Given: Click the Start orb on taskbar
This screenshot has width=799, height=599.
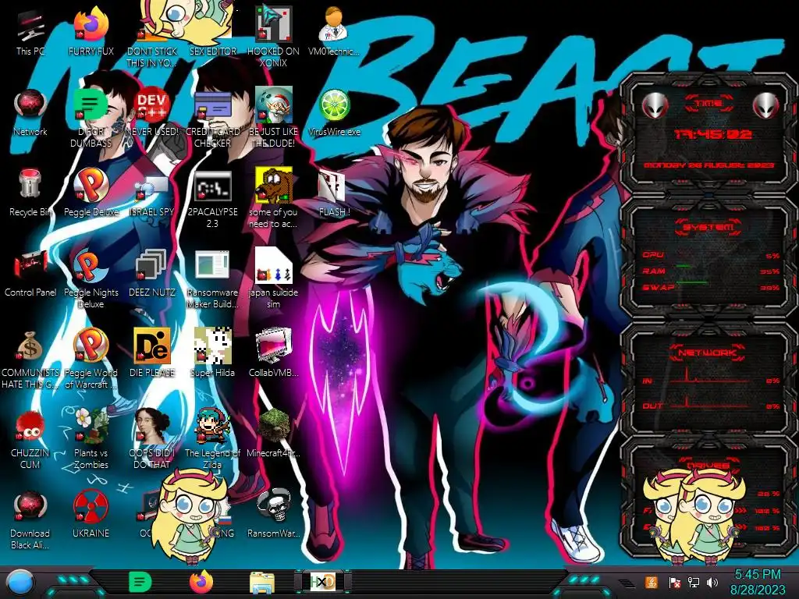Looking at the screenshot, I should [x=20, y=582].
